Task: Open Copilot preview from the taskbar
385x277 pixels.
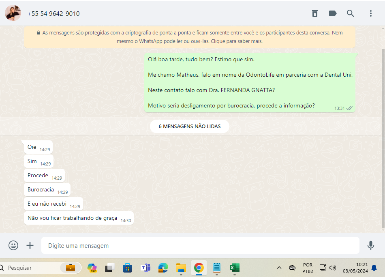Action: pos(92,268)
